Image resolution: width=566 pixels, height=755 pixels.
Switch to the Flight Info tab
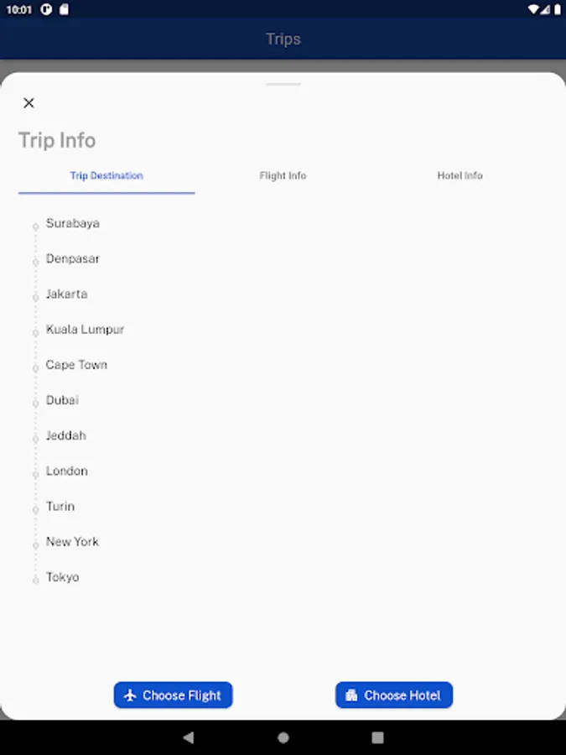pyautogui.click(x=283, y=176)
